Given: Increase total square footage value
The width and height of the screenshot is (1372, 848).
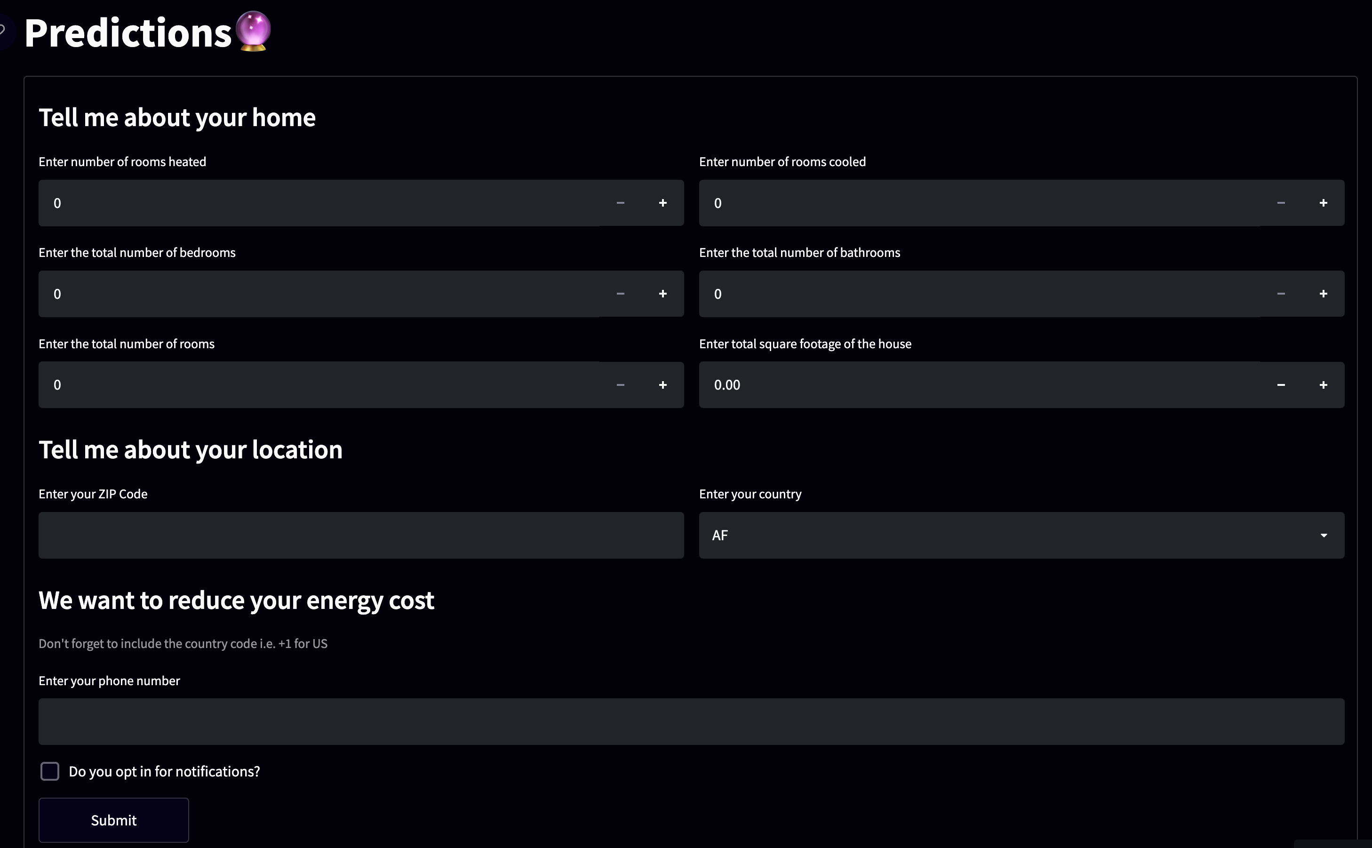Looking at the screenshot, I should pyautogui.click(x=1323, y=385).
